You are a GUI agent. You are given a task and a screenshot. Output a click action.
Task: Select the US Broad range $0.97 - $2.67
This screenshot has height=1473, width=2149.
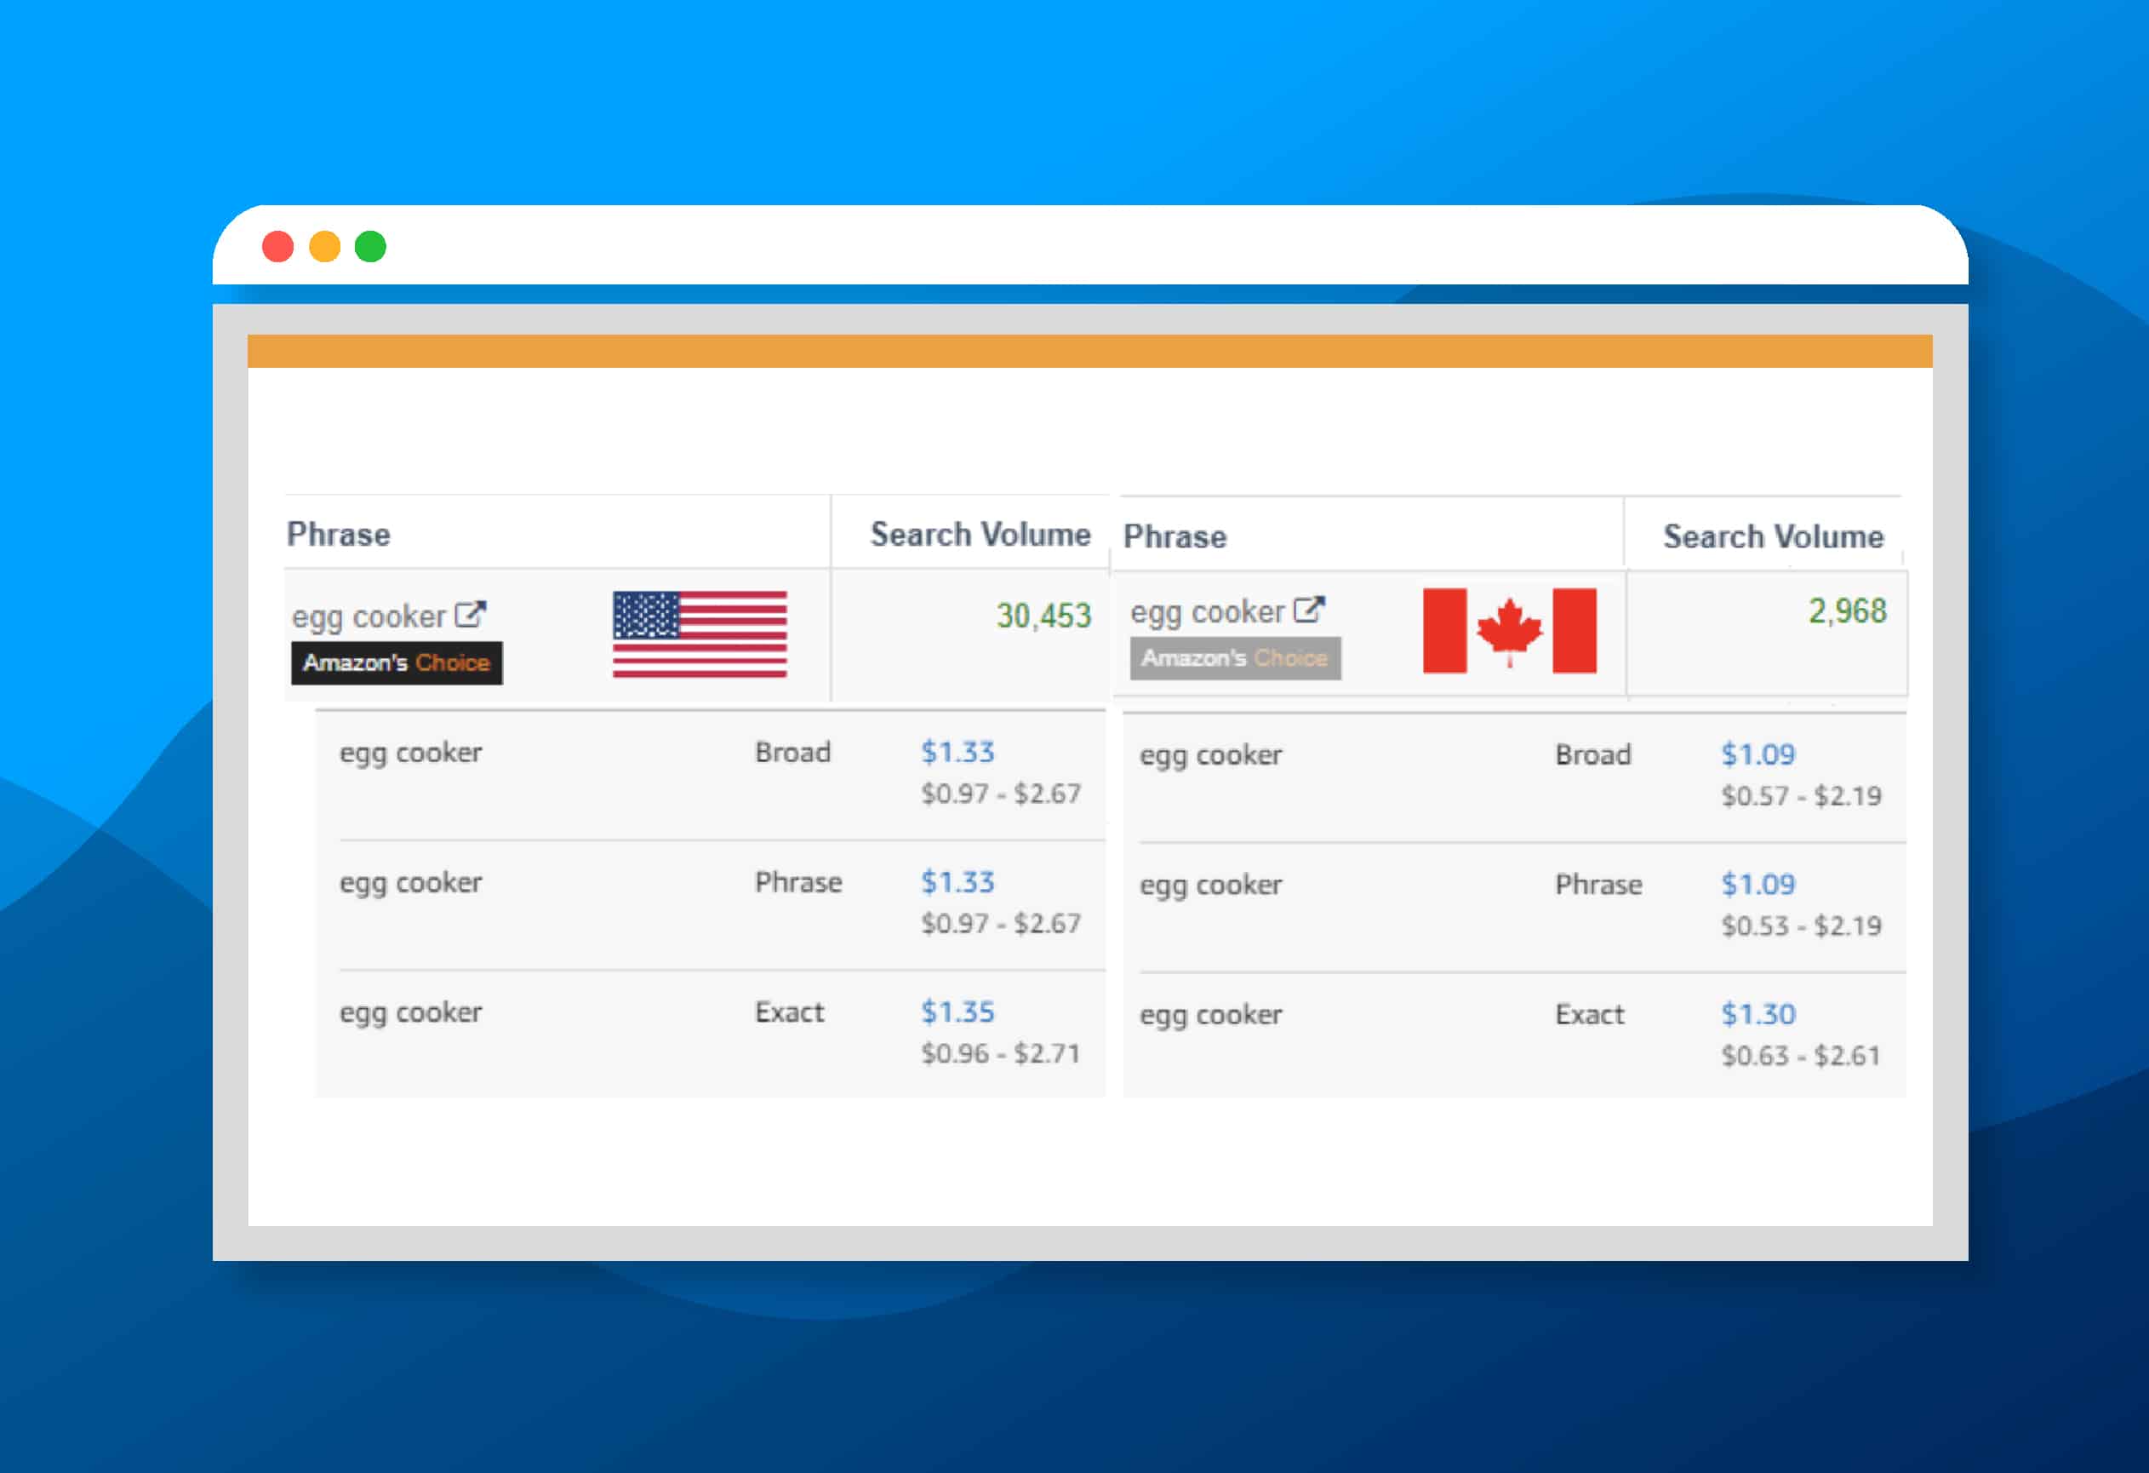[1001, 794]
